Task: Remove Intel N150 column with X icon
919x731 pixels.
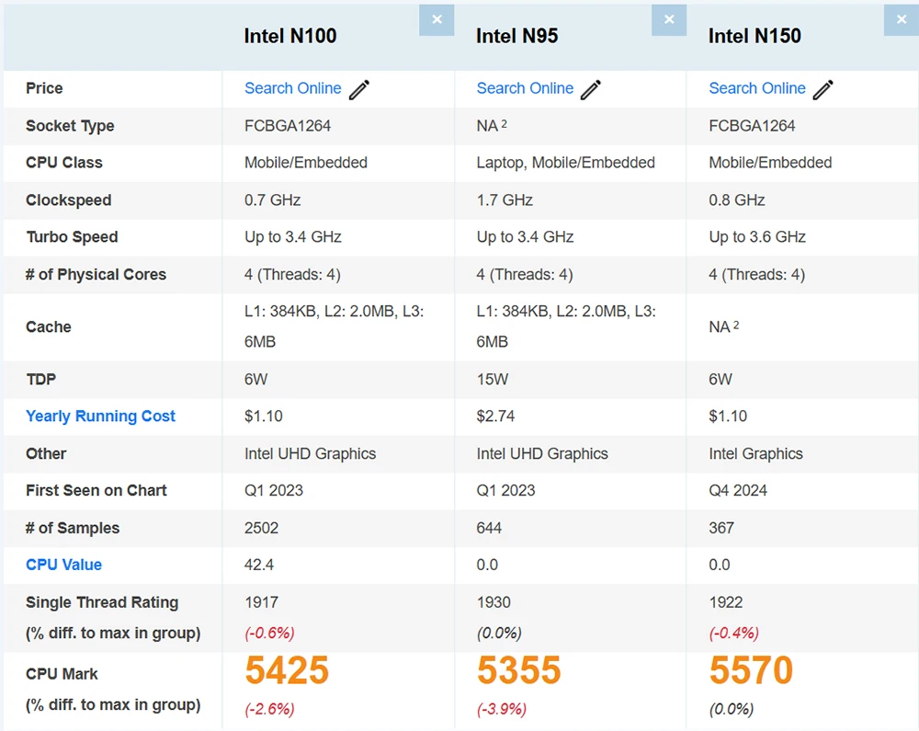Action: click(x=902, y=20)
